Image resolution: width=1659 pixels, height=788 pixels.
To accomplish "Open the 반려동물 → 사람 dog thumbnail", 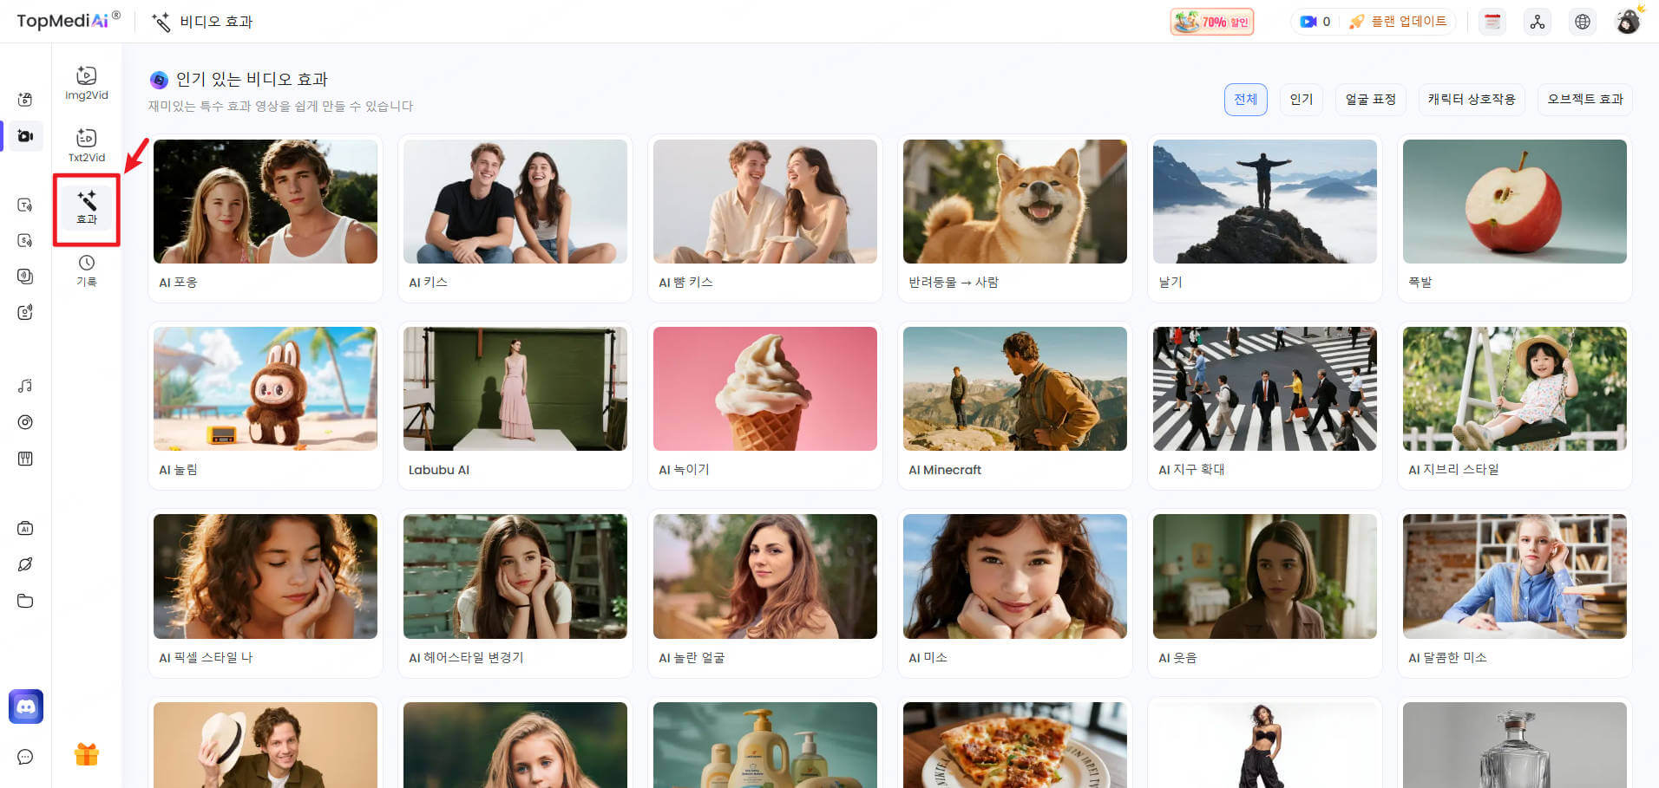I will point(1015,201).
